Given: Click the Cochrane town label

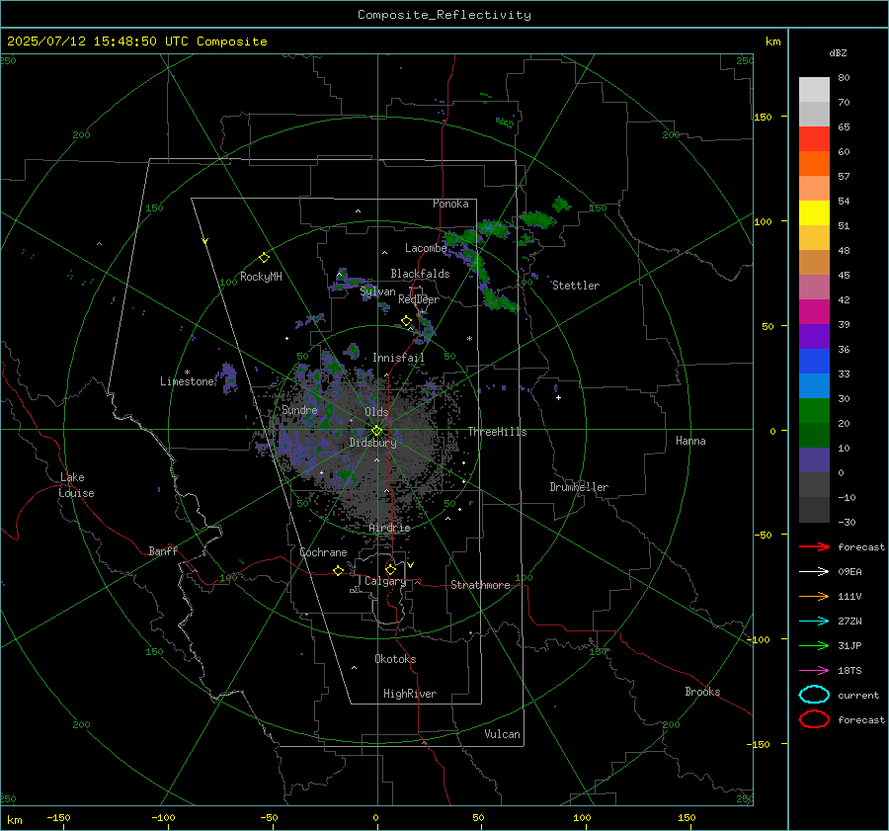Looking at the screenshot, I should point(323,552).
